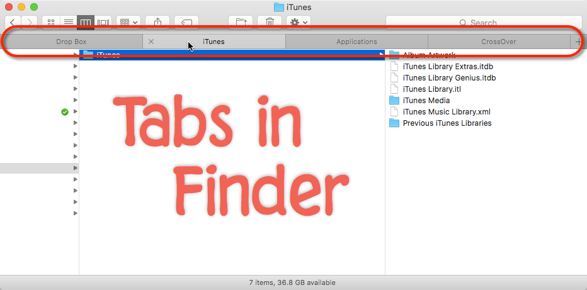The width and height of the screenshot is (587, 290).
Task: Create a new folder from the toolbar
Action: (x=241, y=23)
